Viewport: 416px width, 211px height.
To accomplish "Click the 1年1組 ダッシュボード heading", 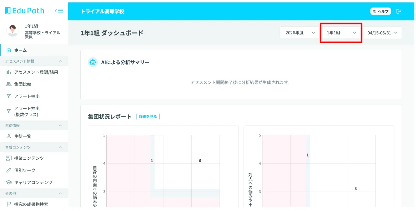I will tap(112, 33).
